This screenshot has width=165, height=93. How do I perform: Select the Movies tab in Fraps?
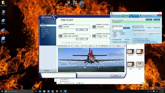pyautogui.click(x=134, y=16)
